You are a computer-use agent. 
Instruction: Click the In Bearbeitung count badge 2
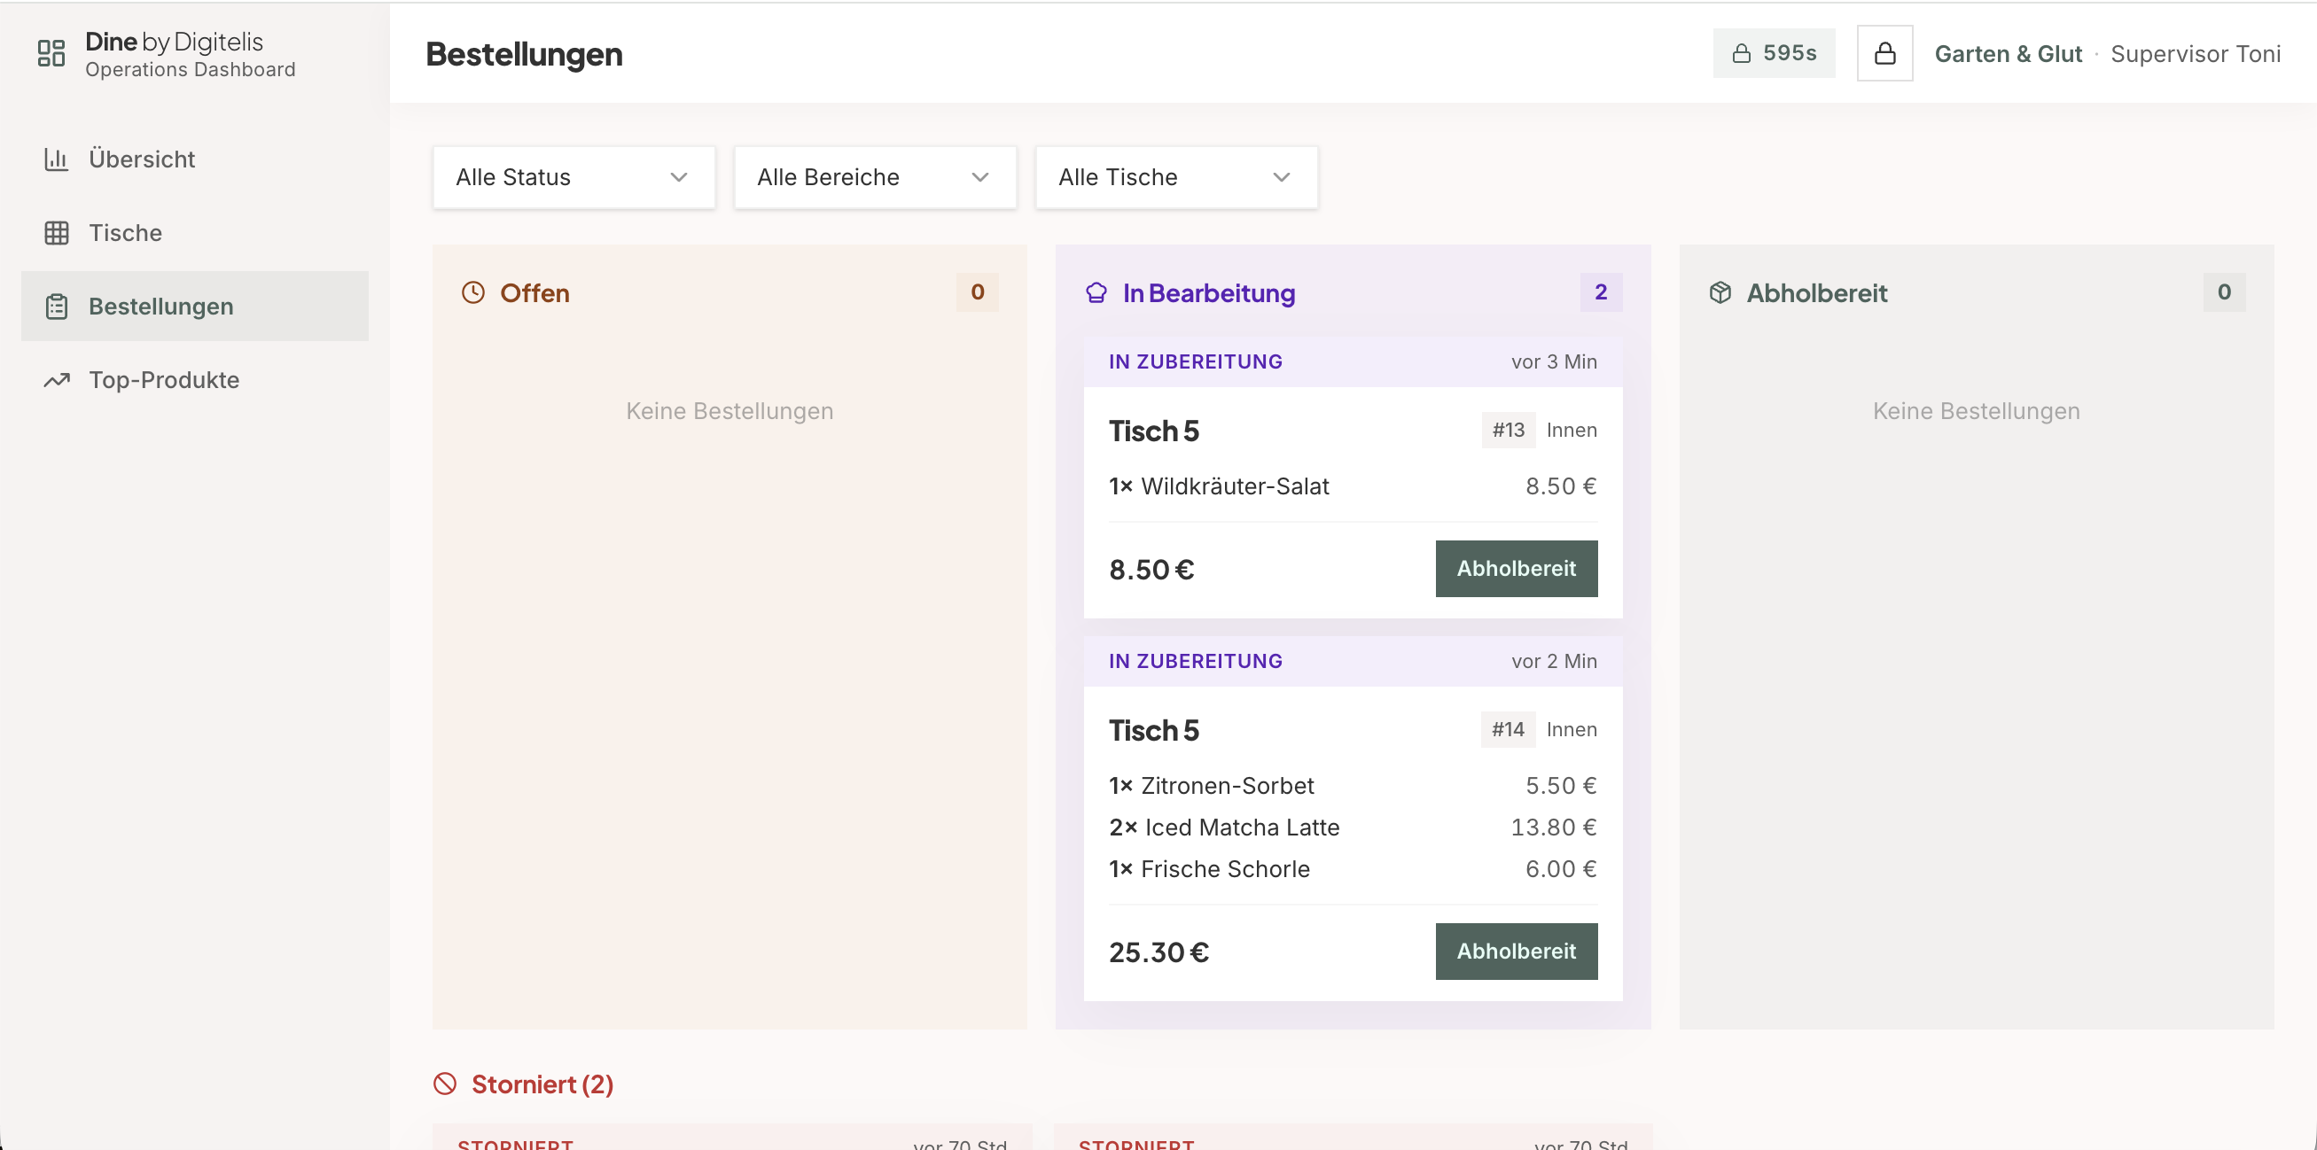point(1601,292)
